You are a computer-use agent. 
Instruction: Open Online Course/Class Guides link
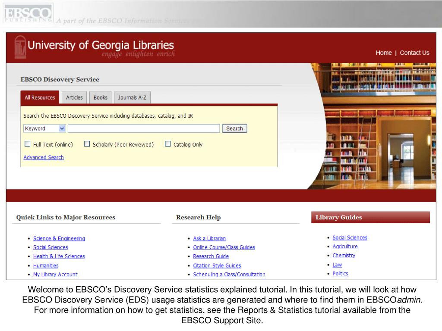(x=224, y=247)
